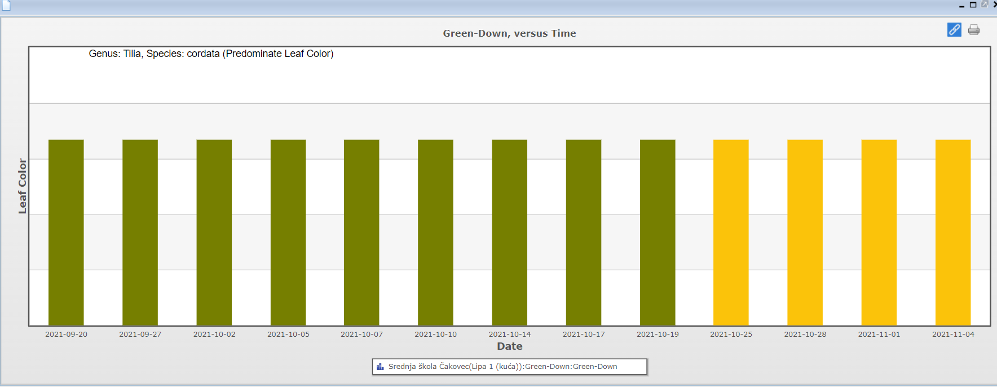The width and height of the screenshot is (997, 387).
Task: Click the chart title Green-Down, versus Time
Action: click(x=509, y=33)
